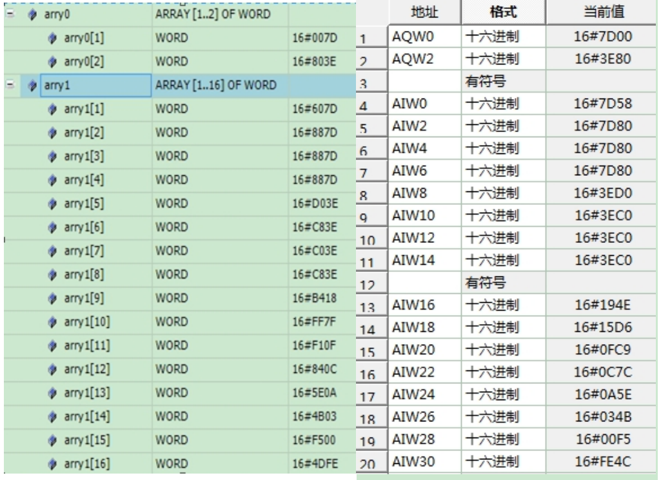Click the arry1[6] variable icon

point(52,227)
